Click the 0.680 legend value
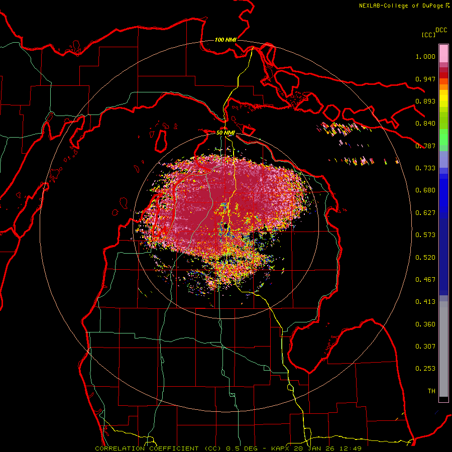The width and height of the screenshot is (452, 452). pyautogui.click(x=425, y=190)
